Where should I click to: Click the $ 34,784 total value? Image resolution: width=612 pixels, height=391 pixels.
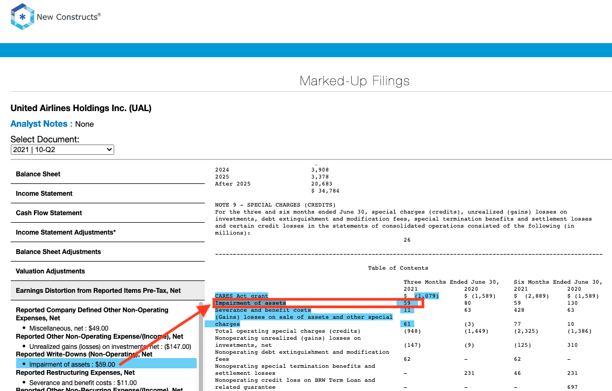(325, 191)
